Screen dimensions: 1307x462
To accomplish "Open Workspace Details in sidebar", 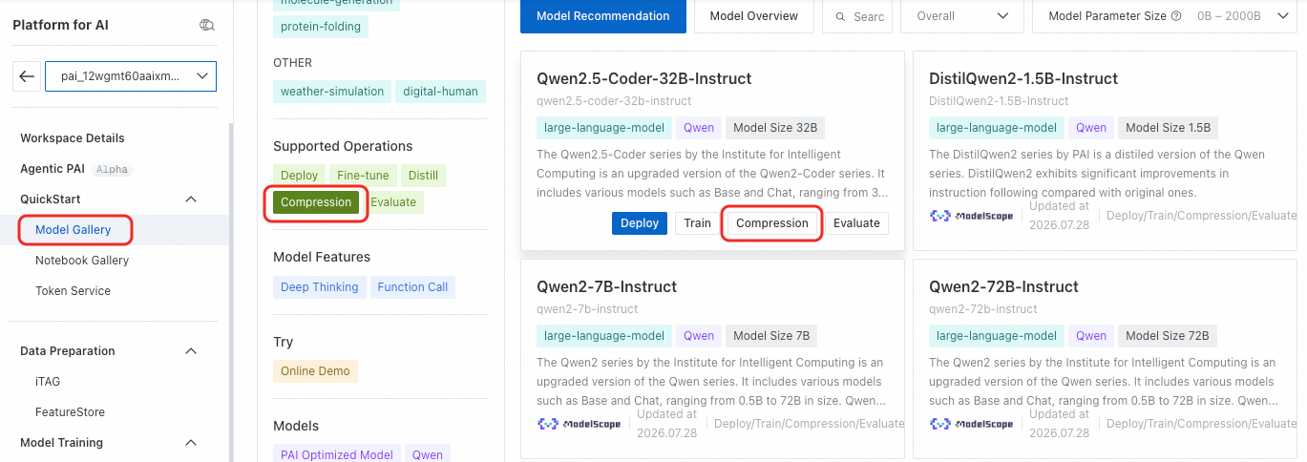I will click(x=73, y=138).
